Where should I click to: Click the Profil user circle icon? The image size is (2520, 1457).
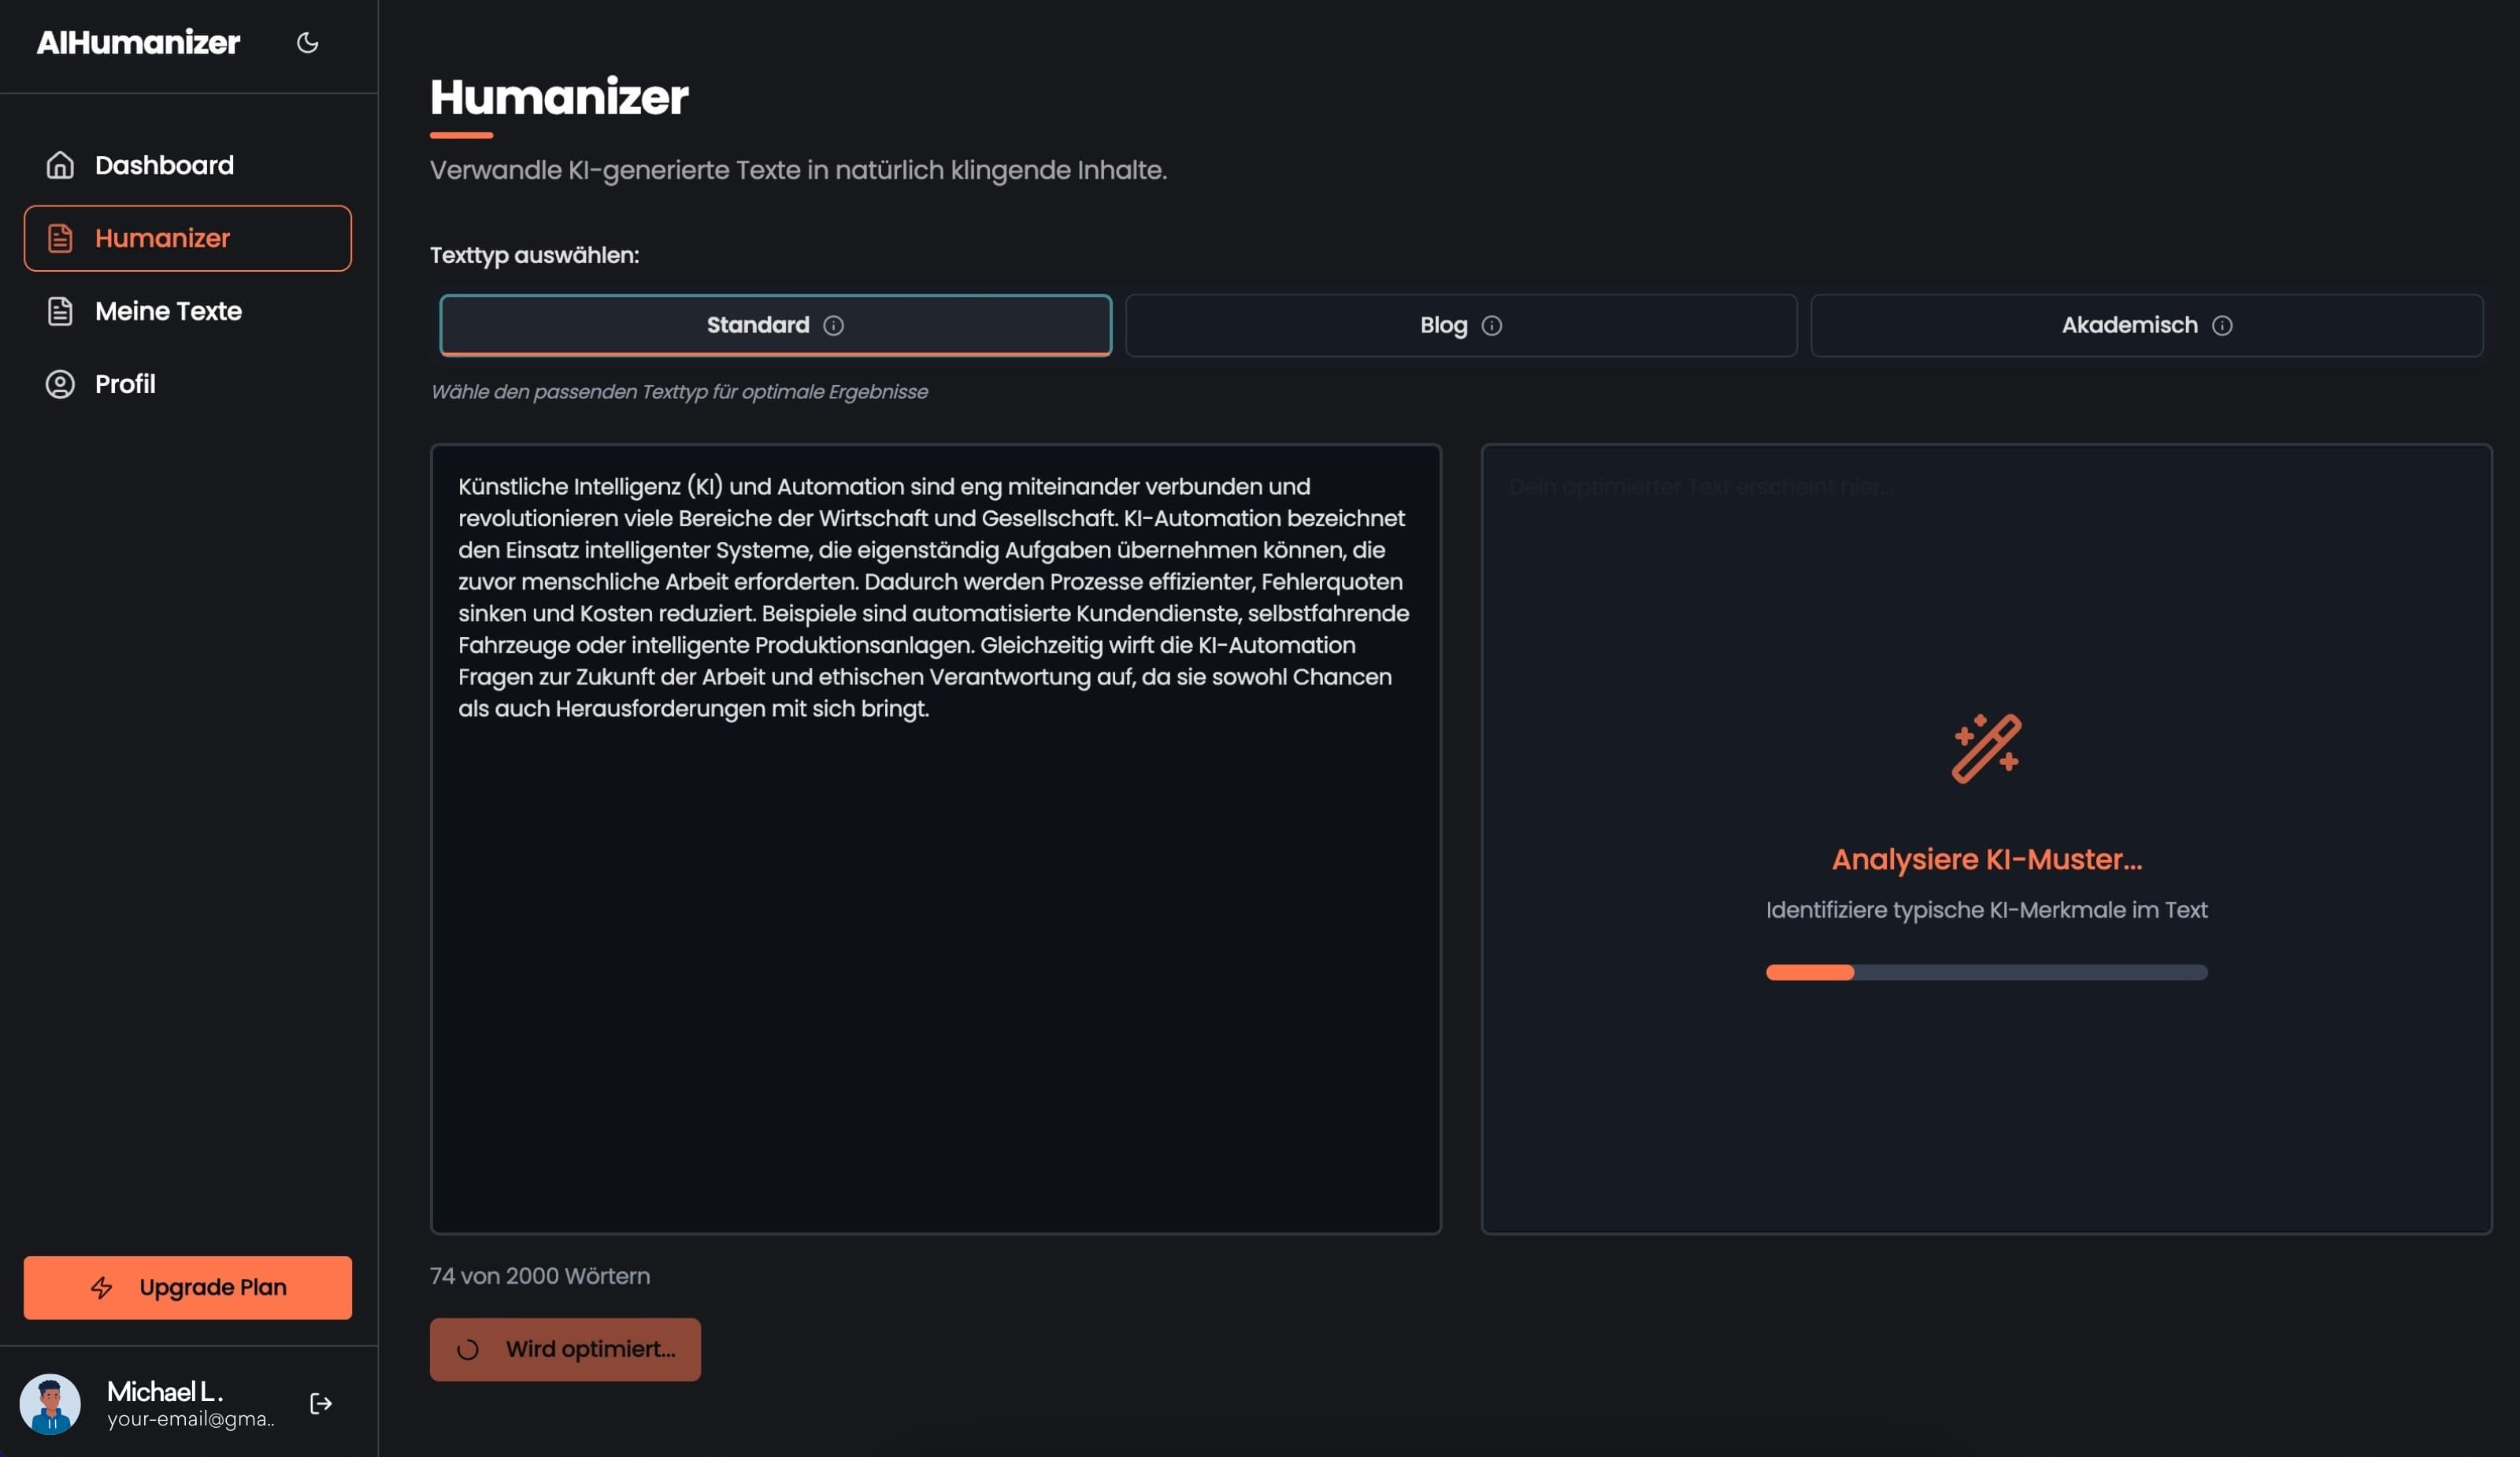(60, 384)
